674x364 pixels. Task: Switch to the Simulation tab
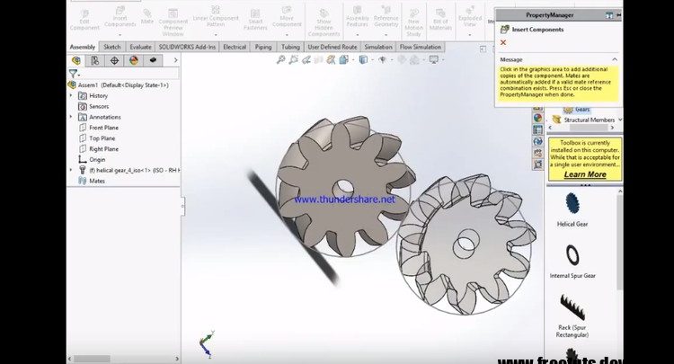pos(378,47)
